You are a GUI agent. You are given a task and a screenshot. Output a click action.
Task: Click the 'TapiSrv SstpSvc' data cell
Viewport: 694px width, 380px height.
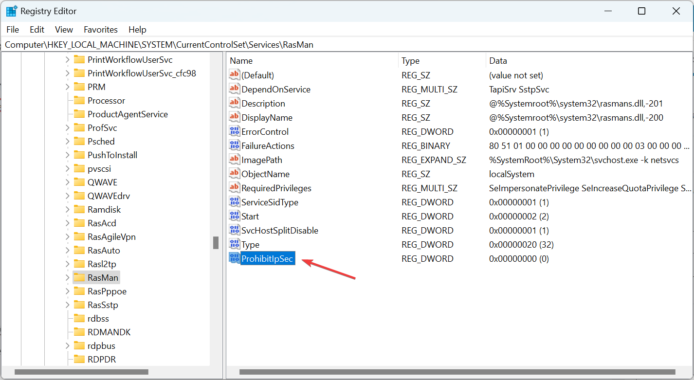pos(519,89)
